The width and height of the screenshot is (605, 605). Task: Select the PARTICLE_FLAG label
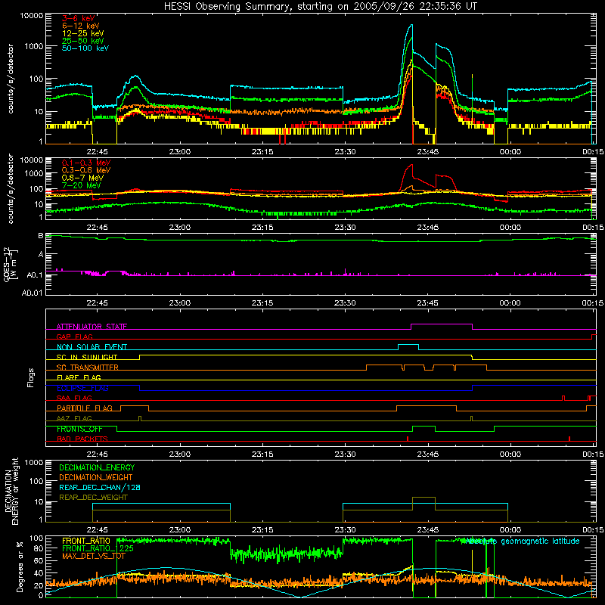85,408
